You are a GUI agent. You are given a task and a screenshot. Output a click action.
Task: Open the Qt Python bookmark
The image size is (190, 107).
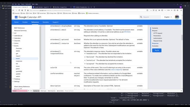click(82, 13)
